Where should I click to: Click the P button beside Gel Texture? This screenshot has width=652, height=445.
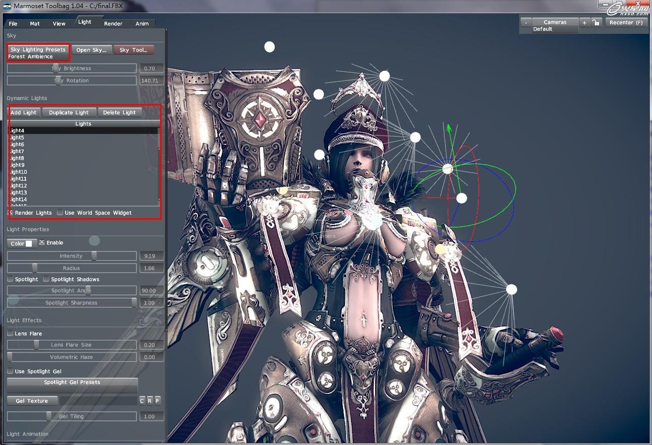(158, 401)
